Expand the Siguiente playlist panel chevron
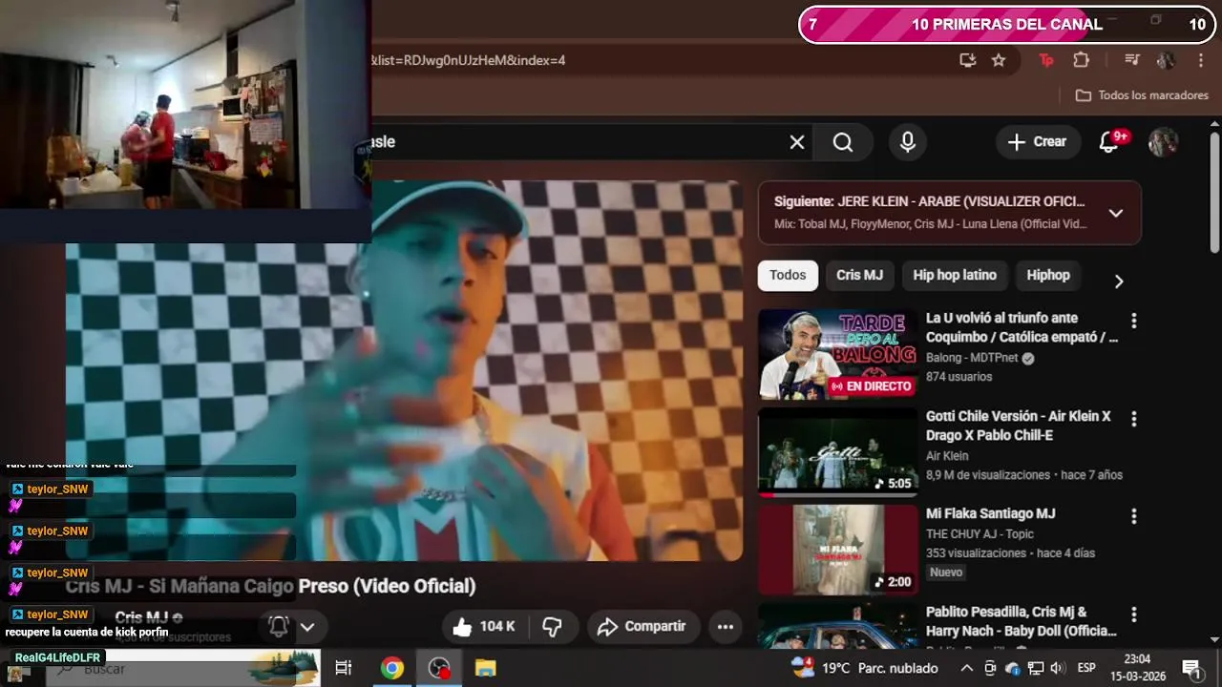The width and height of the screenshot is (1222, 687). (1116, 213)
